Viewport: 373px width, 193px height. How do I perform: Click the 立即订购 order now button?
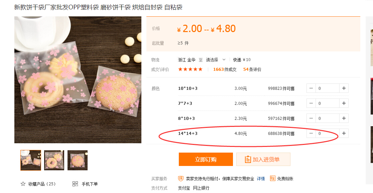click(206, 159)
